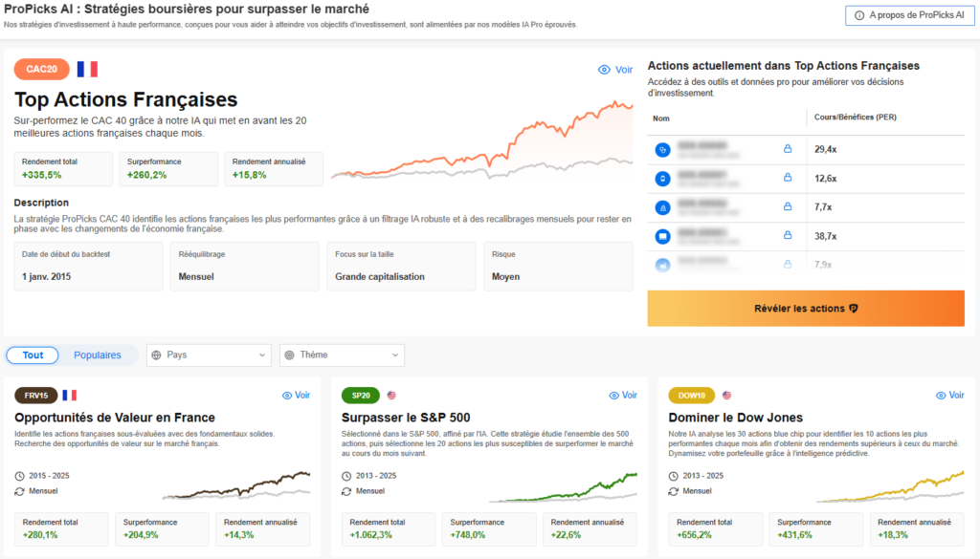Click the rebalance icon beside Mensuel in the DOW10 card
This screenshot has height=559, width=980.
pyautogui.click(x=675, y=491)
